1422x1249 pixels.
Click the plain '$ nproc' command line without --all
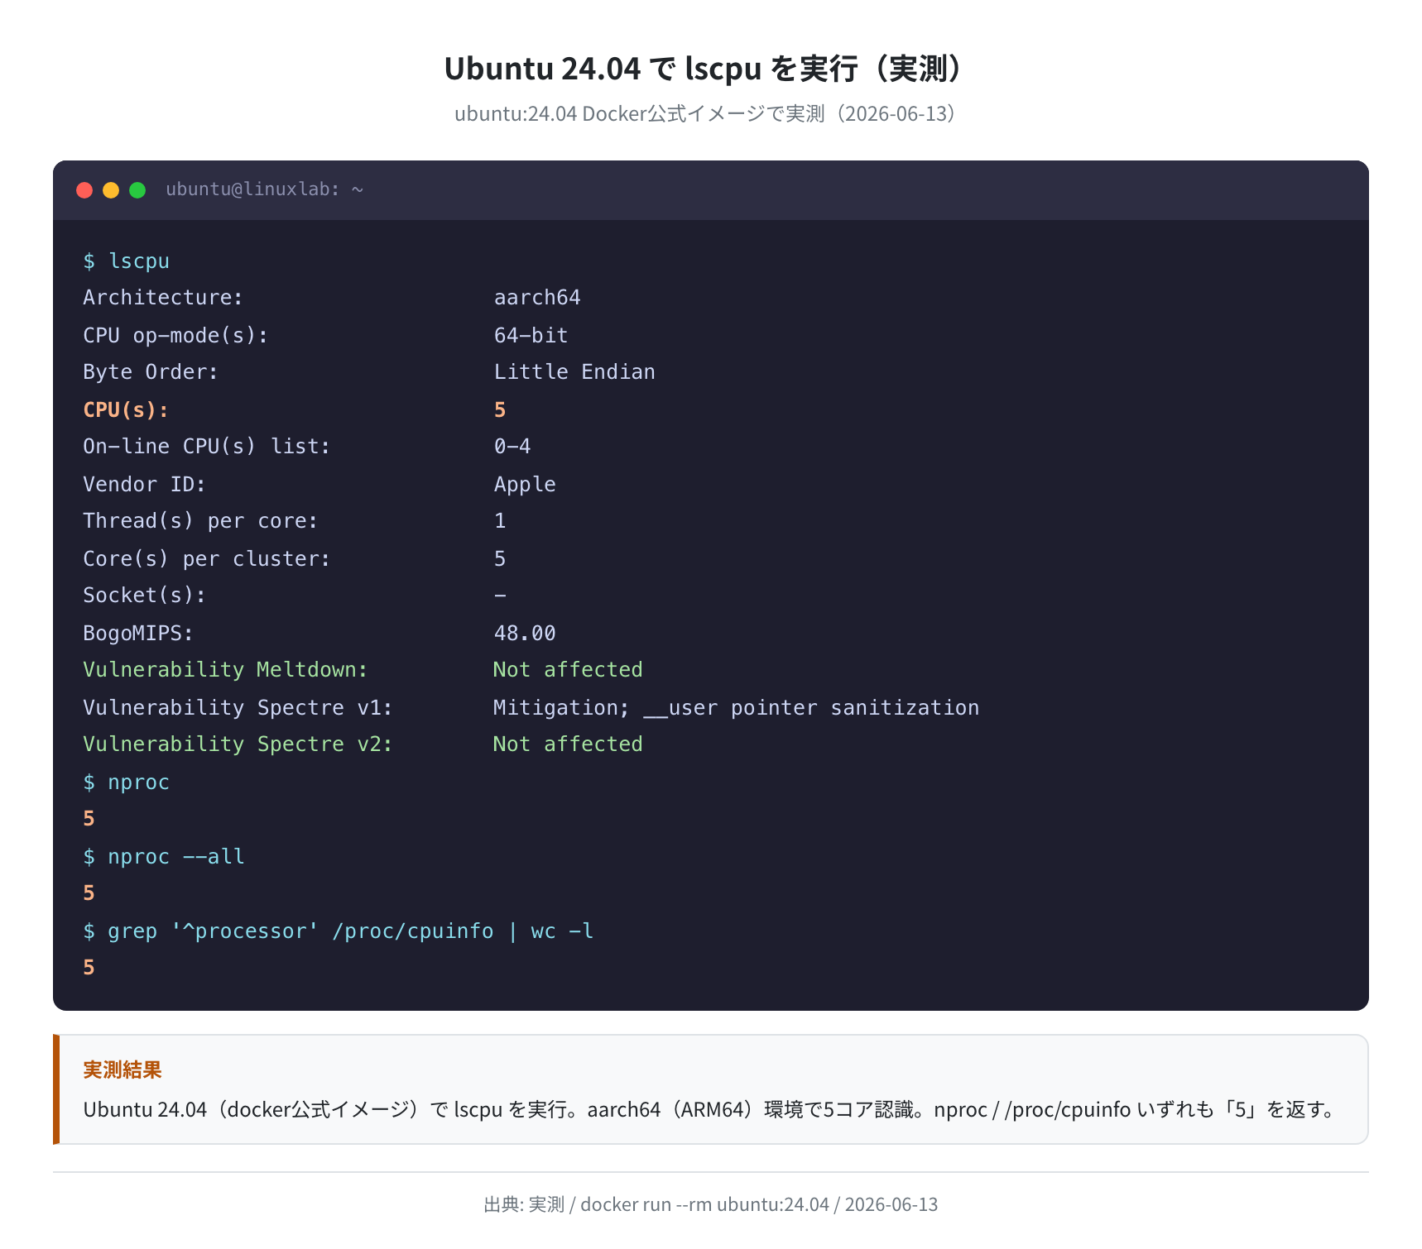click(x=126, y=782)
